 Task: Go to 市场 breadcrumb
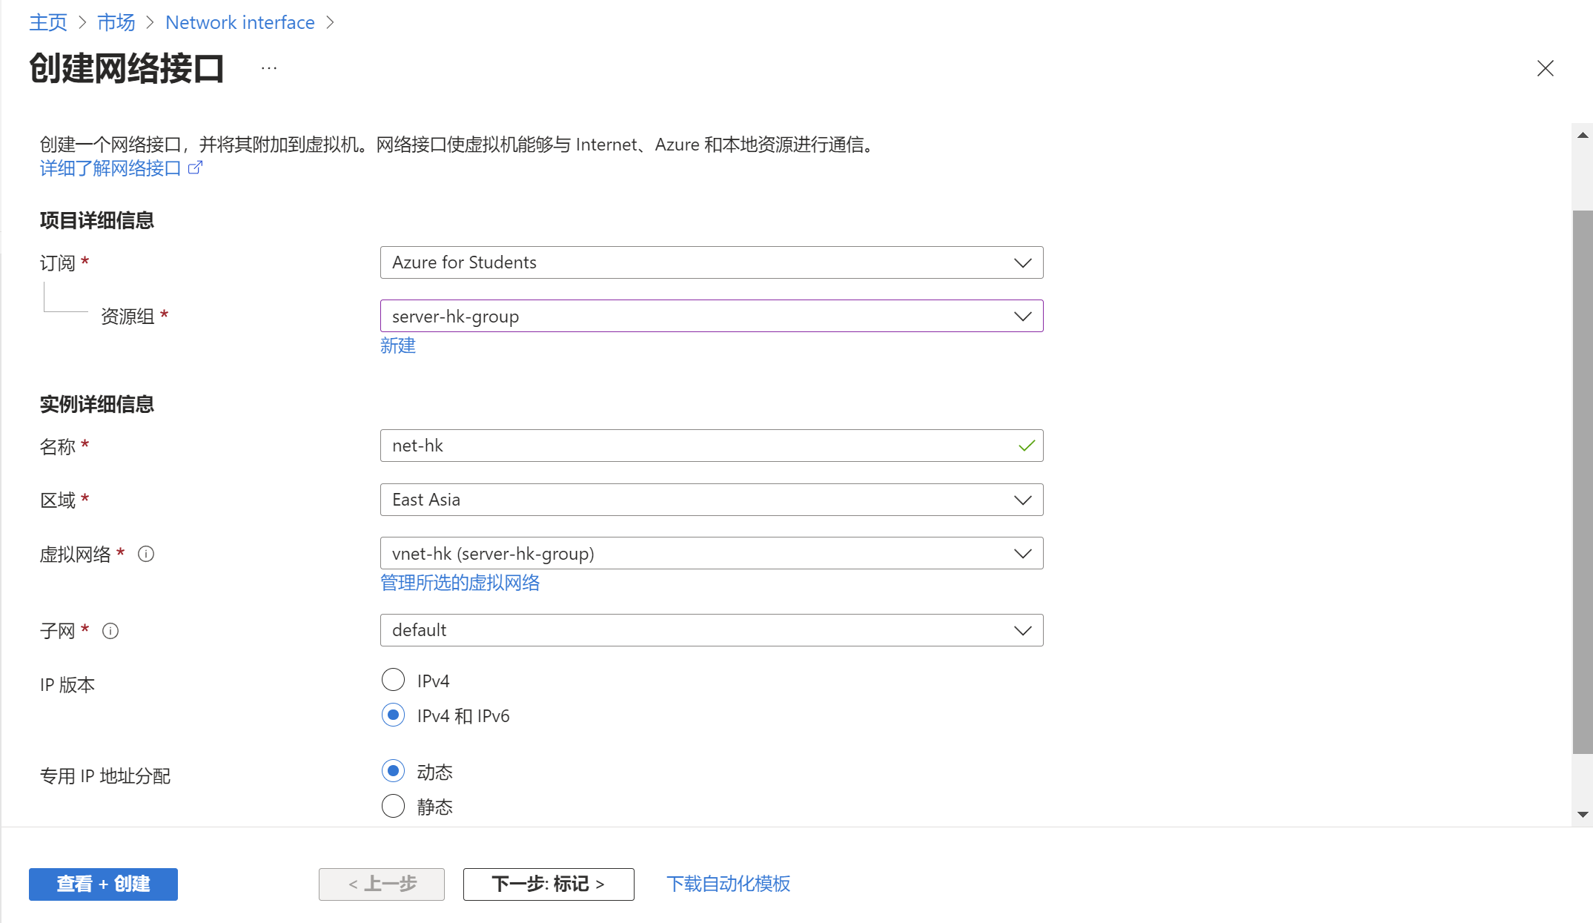[116, 22]
